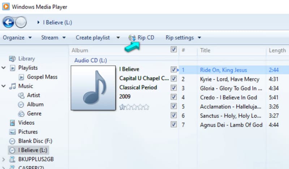Click the Pictures icon in sidebar
Viewport: 289px width, 169px height.
[12, 132]
